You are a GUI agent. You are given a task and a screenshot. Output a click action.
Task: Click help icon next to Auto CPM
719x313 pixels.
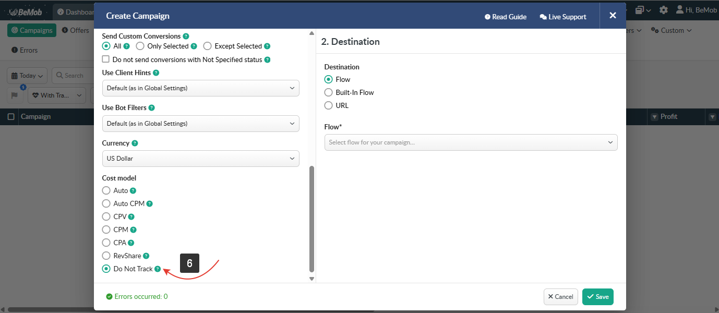150,204
